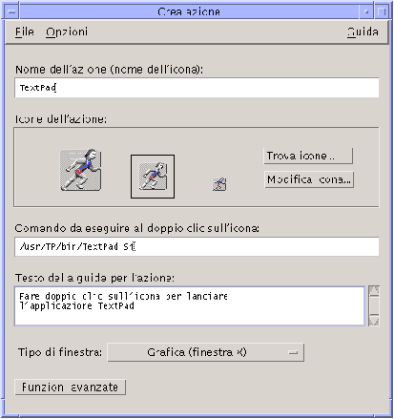Screen dimensions: 394x419
Task: Open the Tipo di finestra dropdown
Action: [x=205, y=352]
